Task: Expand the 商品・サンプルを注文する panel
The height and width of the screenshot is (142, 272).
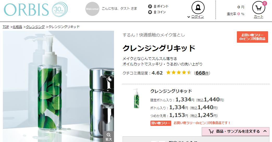Action: coord(235,131)
